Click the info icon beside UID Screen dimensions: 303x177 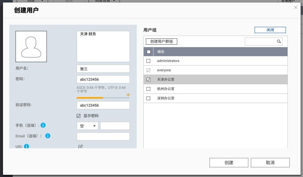tap(27, 146)
